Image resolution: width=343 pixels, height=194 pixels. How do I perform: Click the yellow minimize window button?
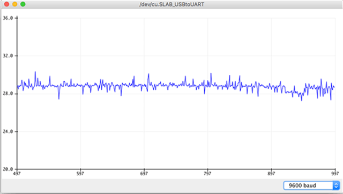pos(14,4)
